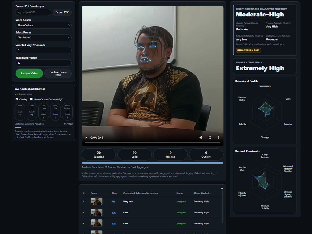This screenshot has height=234, width=312.
Task: Open the 5.0s timestamp link
Action: click(114, 224)
